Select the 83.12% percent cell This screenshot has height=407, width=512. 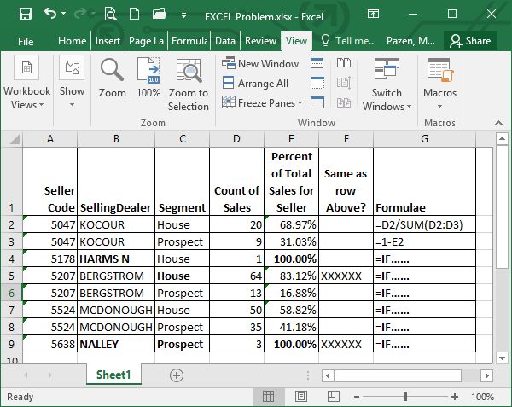click(291, 276)
